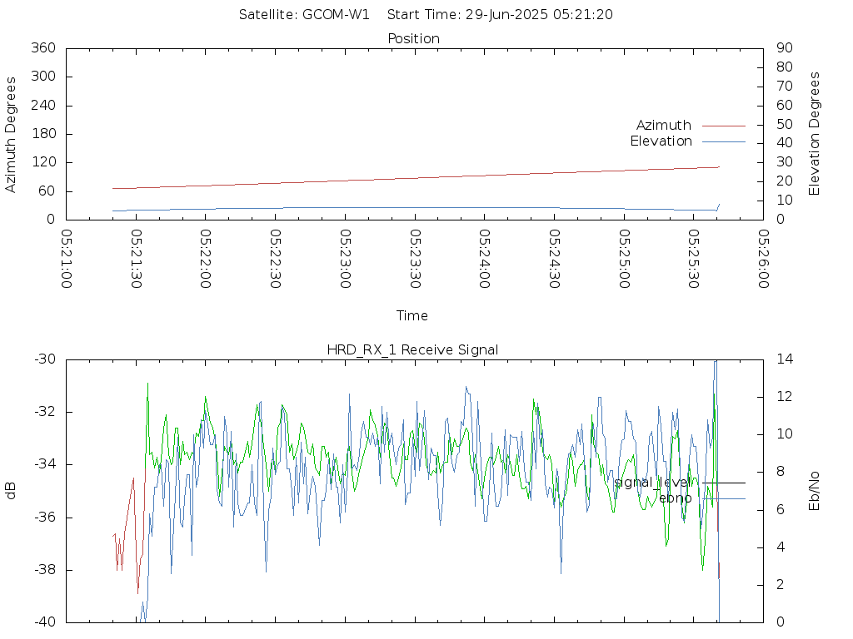This screenshot has height=639, width=853.
Task: Click the -38 tick on dB axis
Action: [x=45, y=570]
